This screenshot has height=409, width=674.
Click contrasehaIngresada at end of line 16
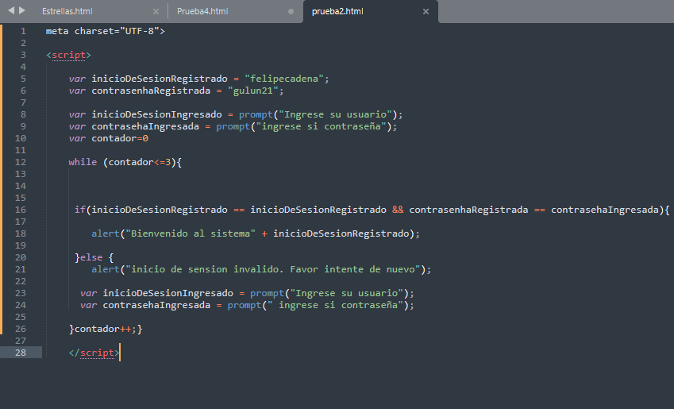point(605,210)
